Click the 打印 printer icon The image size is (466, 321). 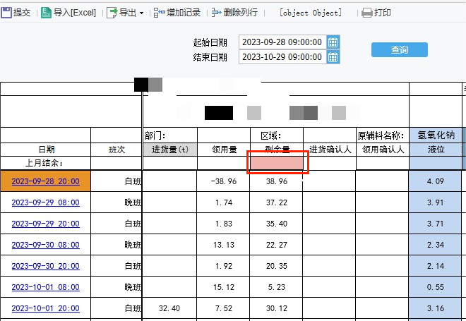pyautogui.click(x=366, y=13)
